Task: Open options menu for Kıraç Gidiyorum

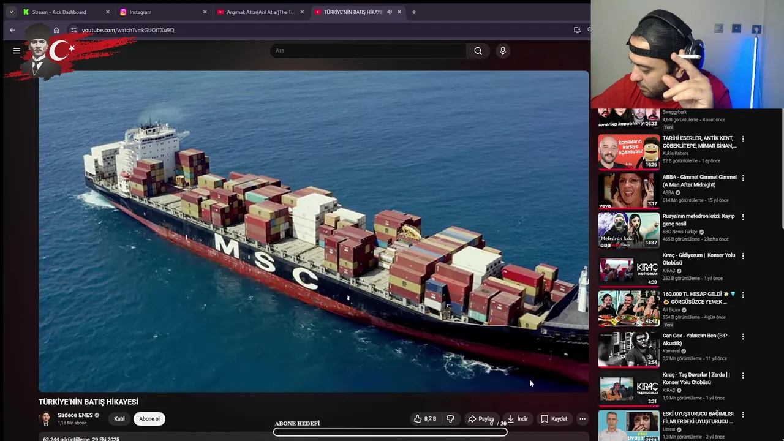Action: [x=743, y=256]
